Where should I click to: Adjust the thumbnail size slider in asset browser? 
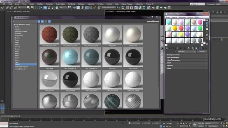click(153, 21)
